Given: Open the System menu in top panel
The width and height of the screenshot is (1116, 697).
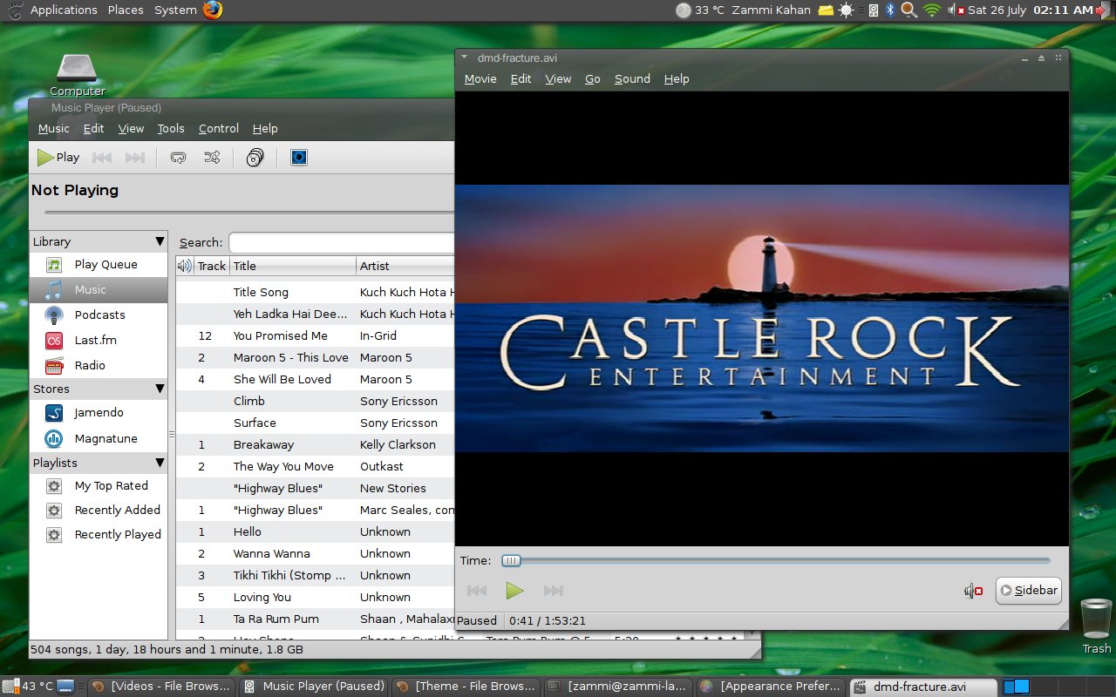Looking at the screenshot, I should (175, 10).
